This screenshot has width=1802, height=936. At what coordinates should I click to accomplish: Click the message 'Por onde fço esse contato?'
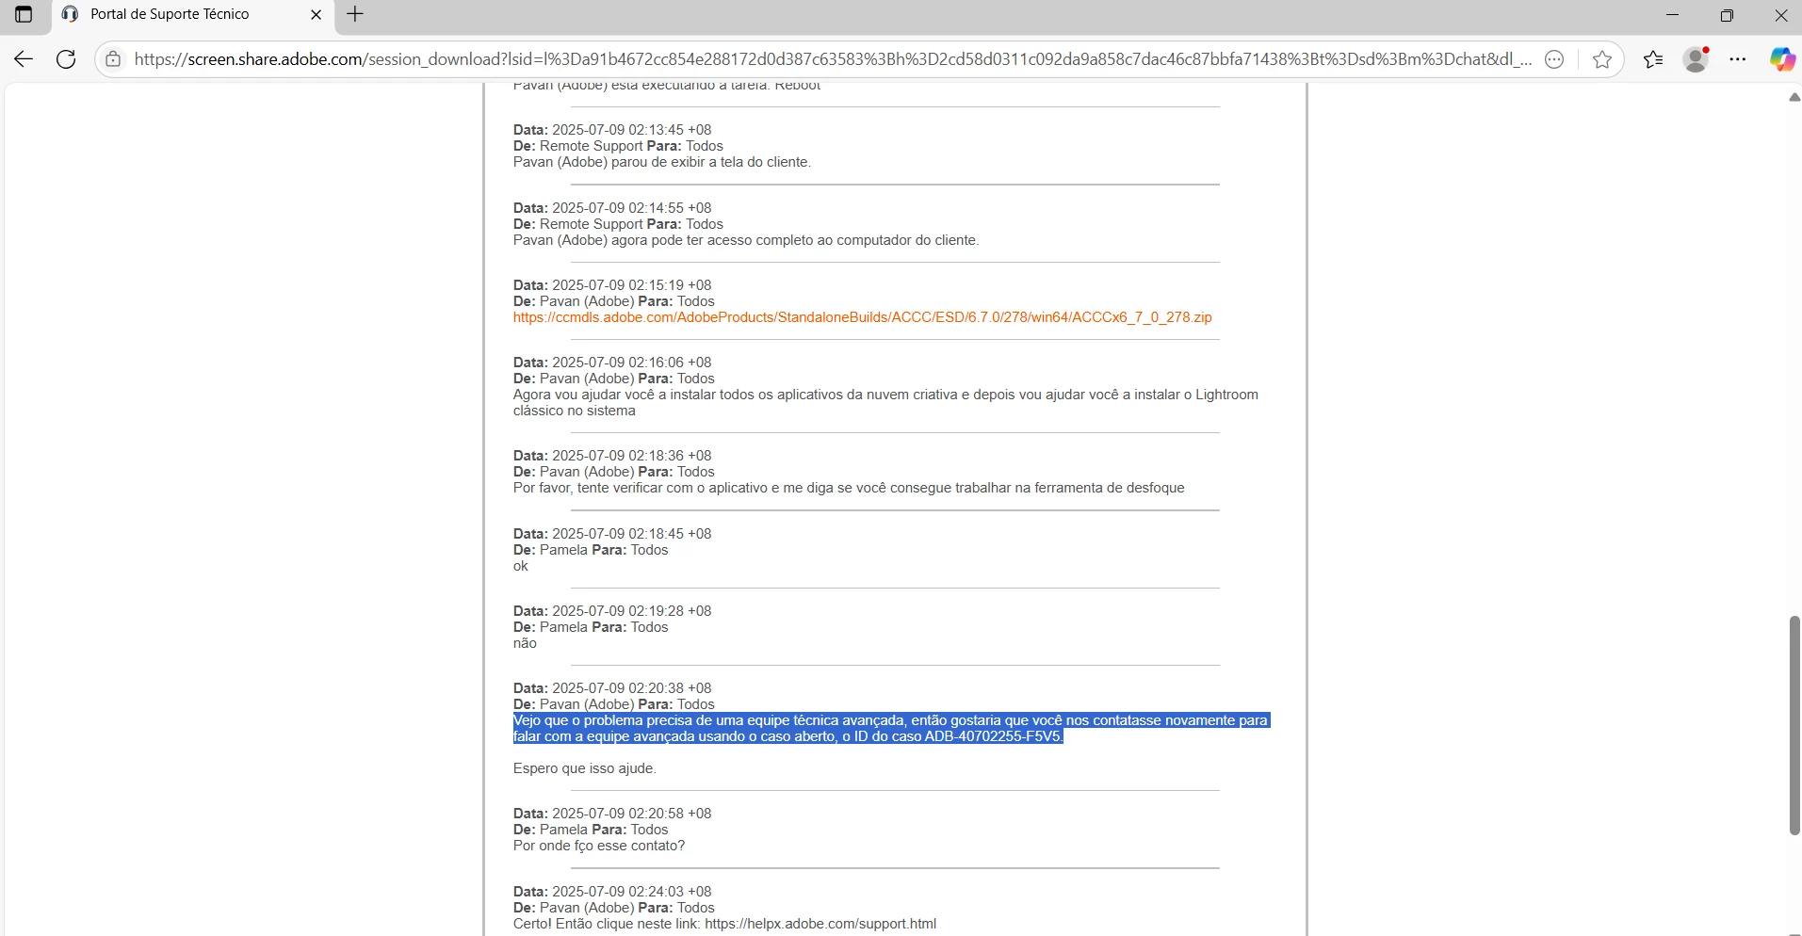click(599, 846)
